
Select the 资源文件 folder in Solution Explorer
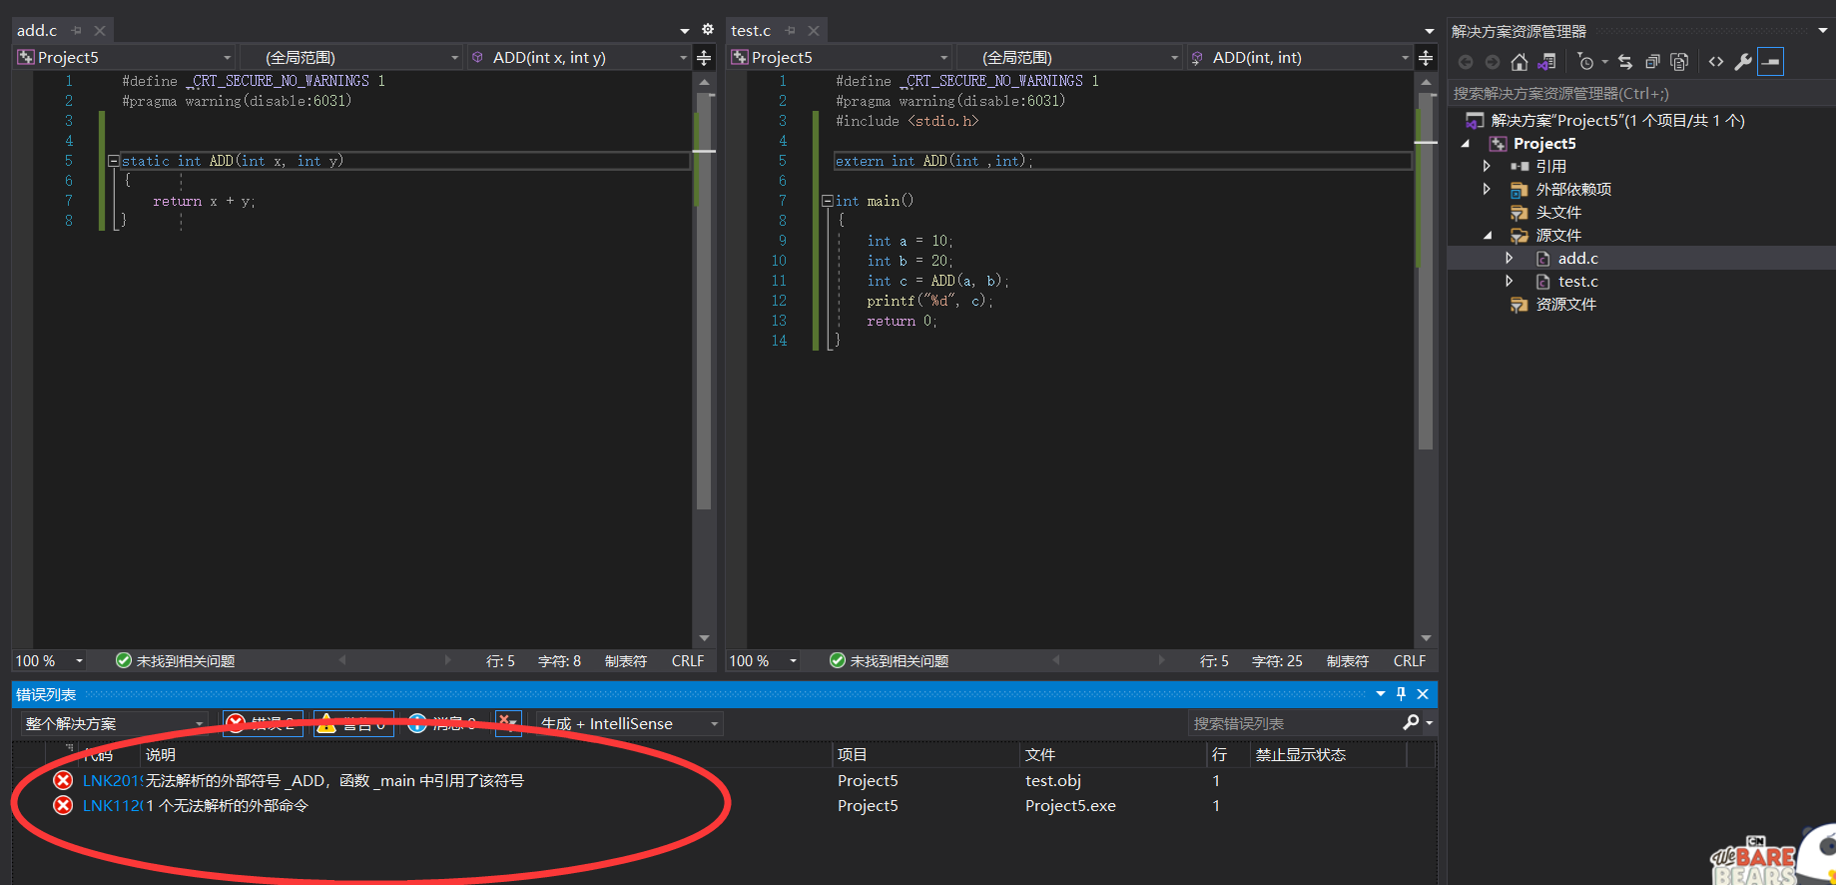(1565, 305)
